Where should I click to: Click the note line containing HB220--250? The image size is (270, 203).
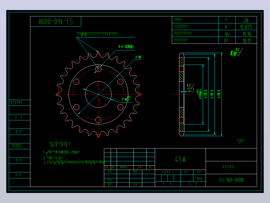point(61,152)
